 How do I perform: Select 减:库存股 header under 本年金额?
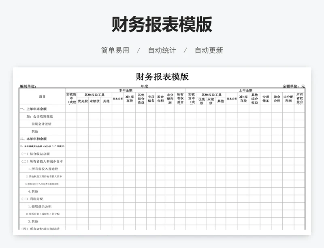(x=130, y=99)
